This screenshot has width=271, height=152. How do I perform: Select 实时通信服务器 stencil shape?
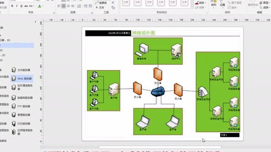click(x=22, y=87)
